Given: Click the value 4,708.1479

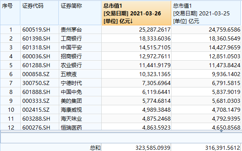Looking at the screenshot, I should pos(226,110).
